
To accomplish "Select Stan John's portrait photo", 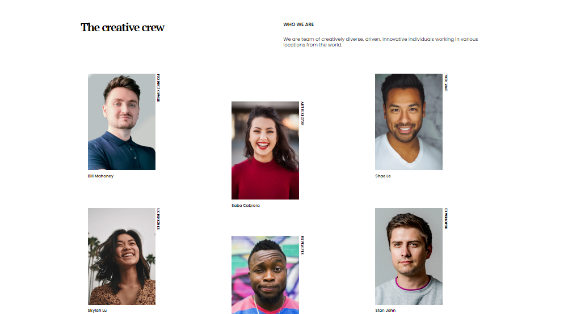I will (x=409, y=257).
